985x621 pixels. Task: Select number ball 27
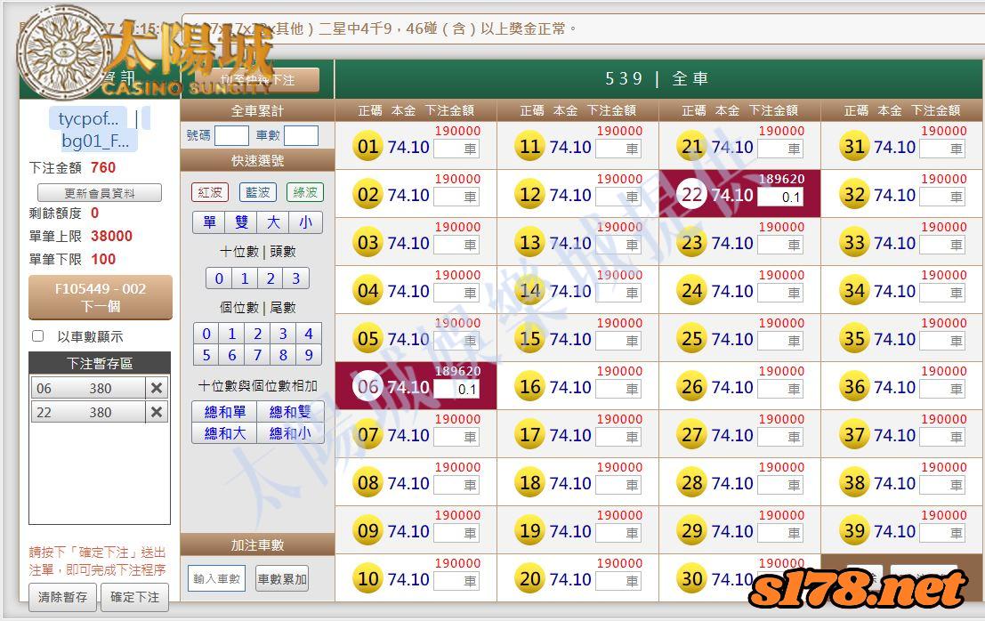coord(692,435)
